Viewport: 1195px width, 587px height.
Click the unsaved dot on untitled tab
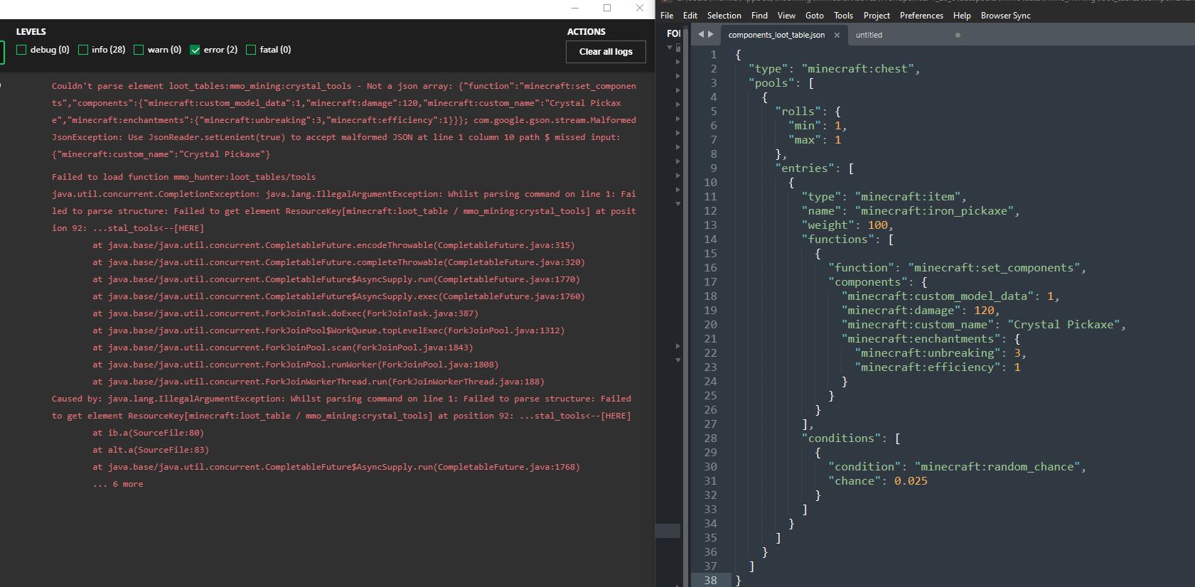pos(958,35)
